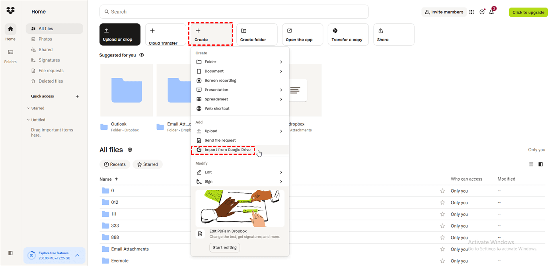Expand the Presentation submenu arrow
The height and width of the screenshot is (266, 557).
pyautogui.click(x=281, y=90)
